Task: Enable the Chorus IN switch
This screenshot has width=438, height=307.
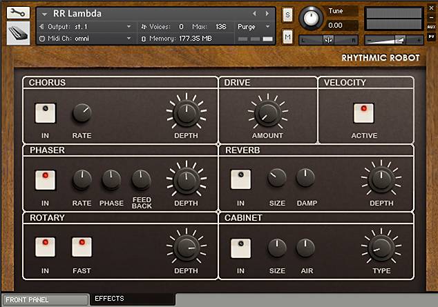Action: coord(46,113)
